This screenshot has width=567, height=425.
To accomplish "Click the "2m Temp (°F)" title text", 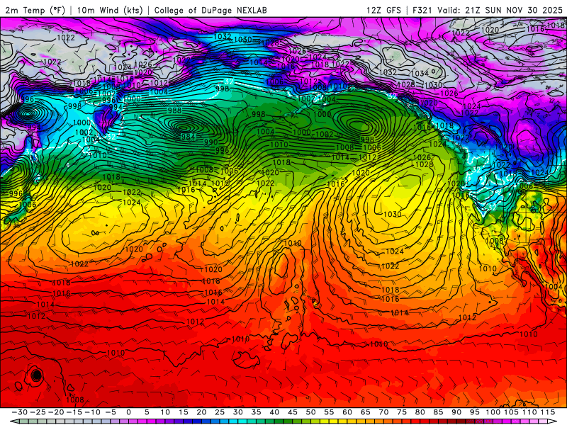I will pyautogui.click(x=35, y=10).
